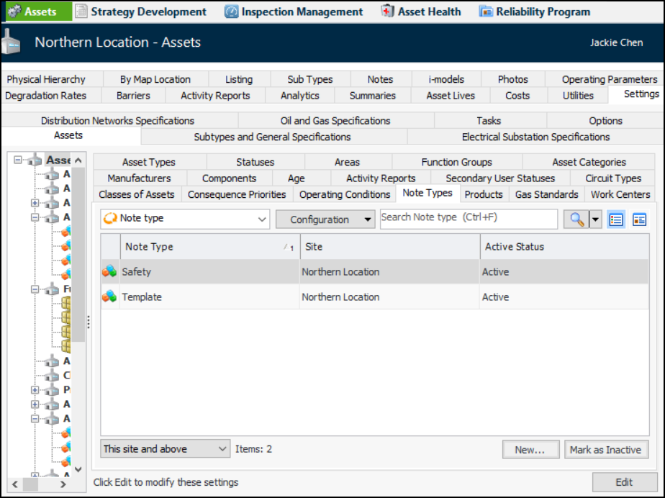Screen dimensions: 665x498
Task: Click the Safety note type row icon
Action: pos(109,272)
